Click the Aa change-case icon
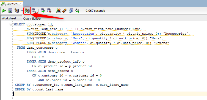 click(77, 10)
